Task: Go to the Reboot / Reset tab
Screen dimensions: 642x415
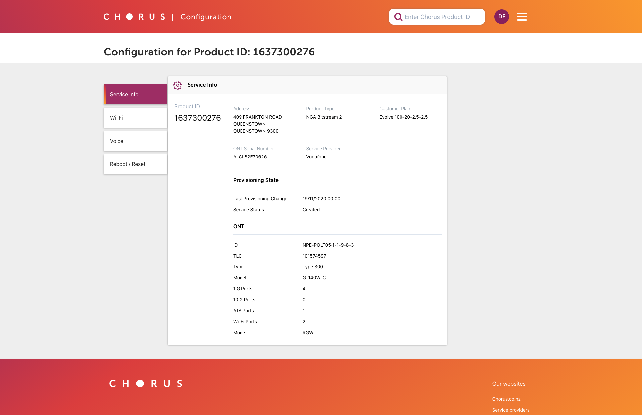Action: 135,164
